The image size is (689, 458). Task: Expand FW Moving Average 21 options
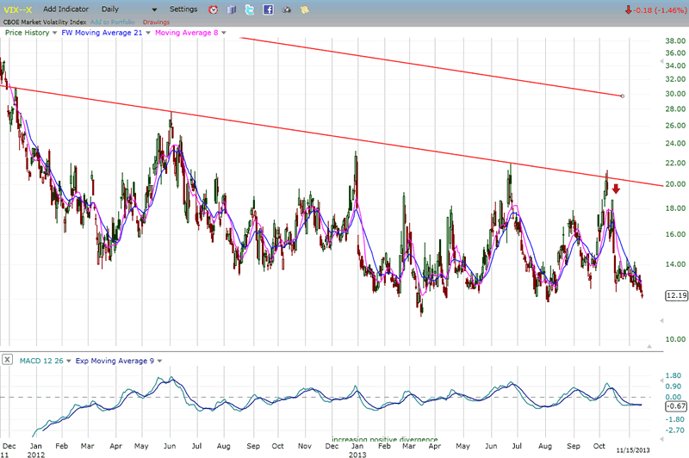[x=148, y=33]
